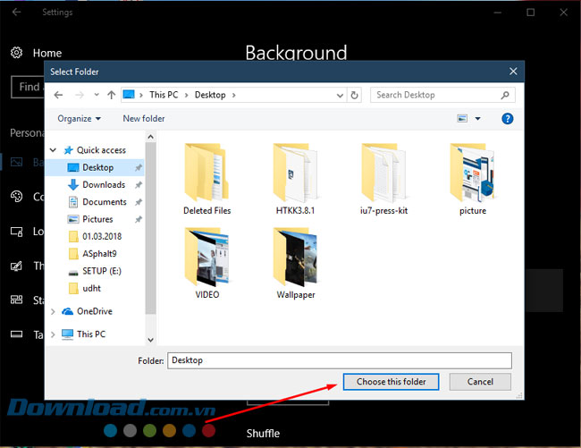This screenshot has width=581, height=448.
Task: Click the navigation pane scroll up arrow
Action: (x=150, y=137)
